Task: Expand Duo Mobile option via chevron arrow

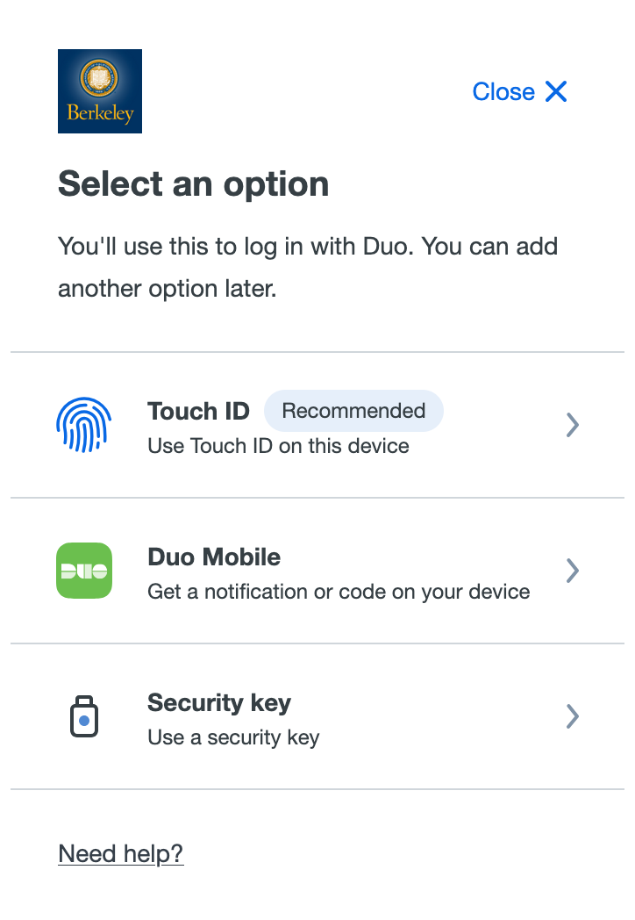Action: 573,571
